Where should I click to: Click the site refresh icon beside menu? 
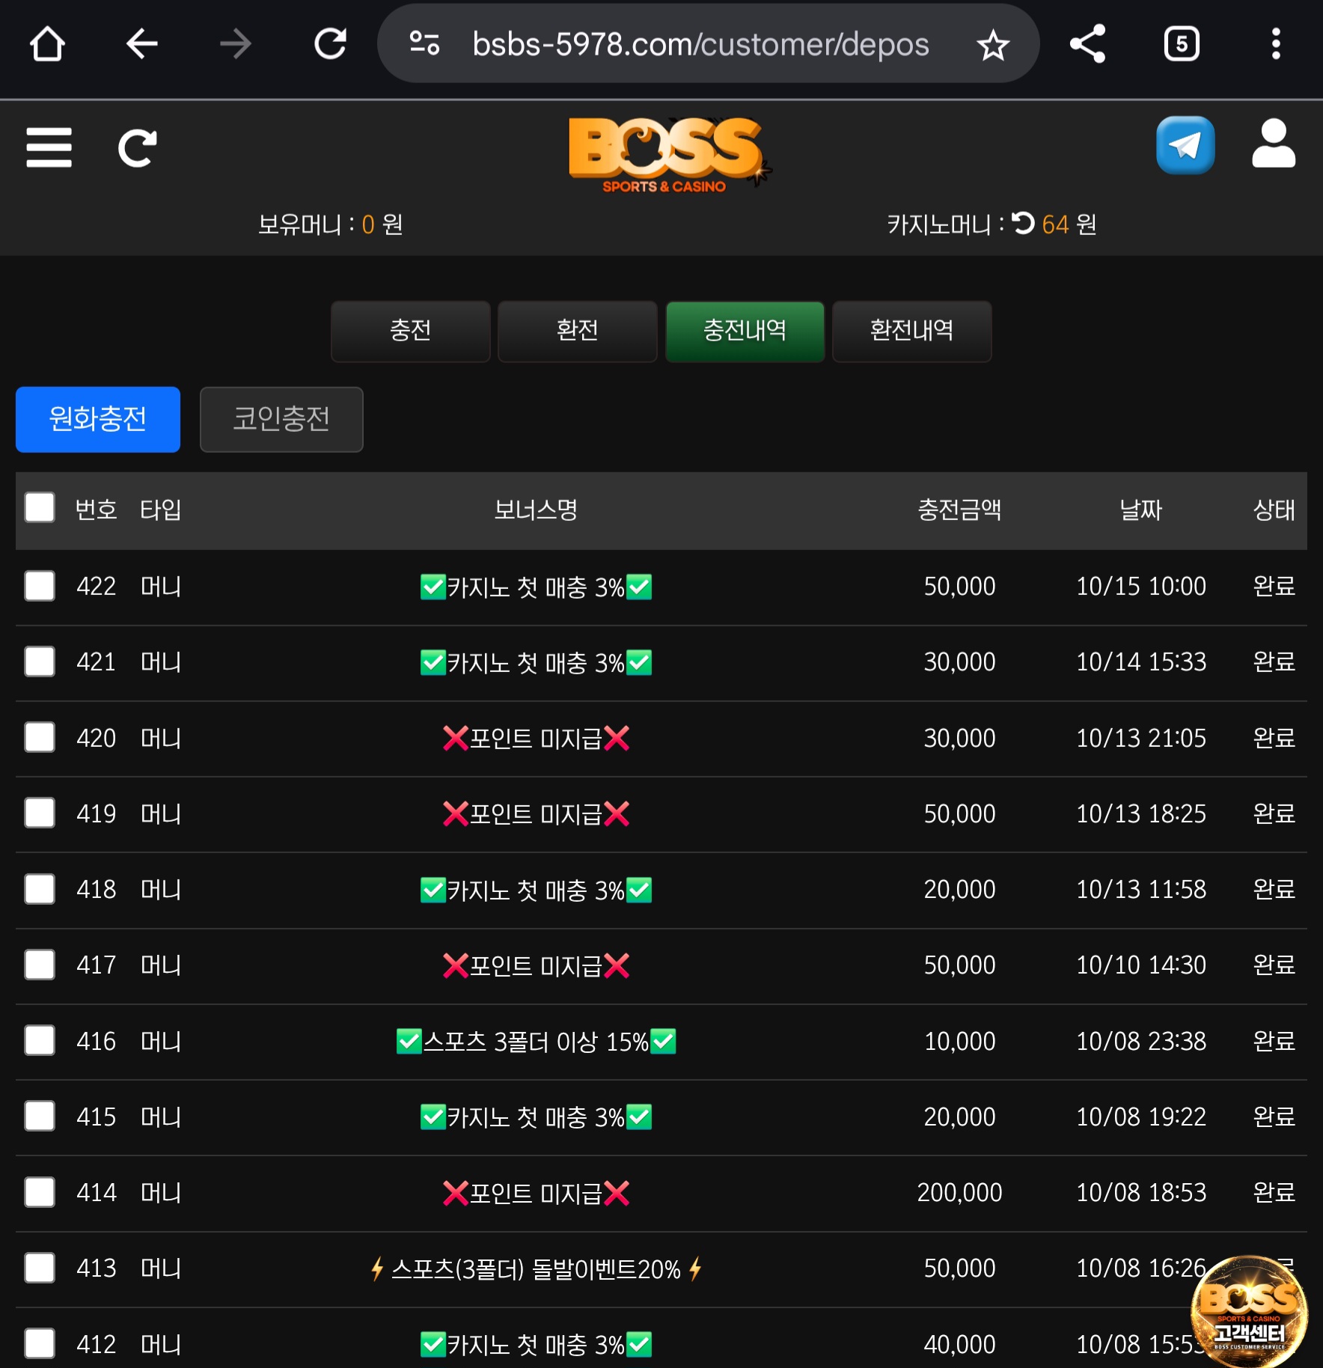138,147
